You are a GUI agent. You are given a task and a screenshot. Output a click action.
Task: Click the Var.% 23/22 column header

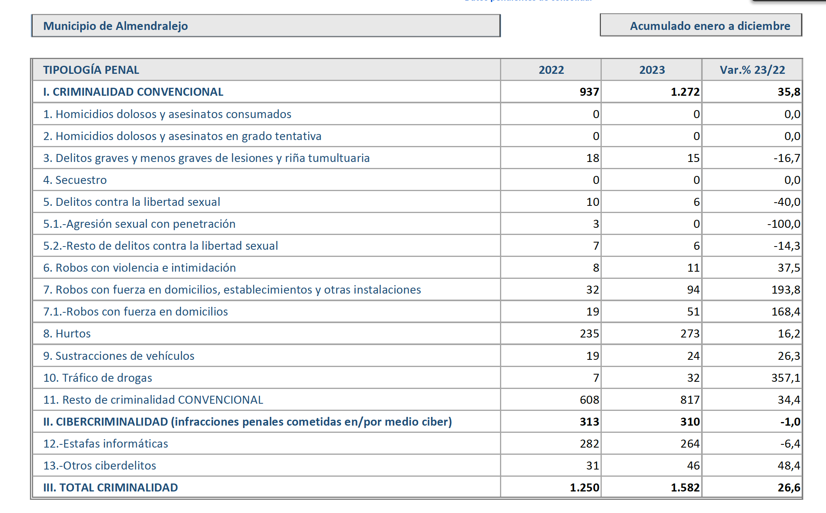pyautogui.click(x=752, y=70)
